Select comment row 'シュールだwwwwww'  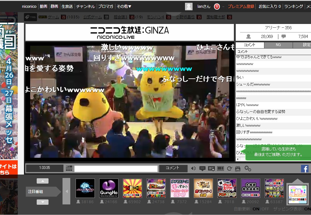tap(273, 85)
